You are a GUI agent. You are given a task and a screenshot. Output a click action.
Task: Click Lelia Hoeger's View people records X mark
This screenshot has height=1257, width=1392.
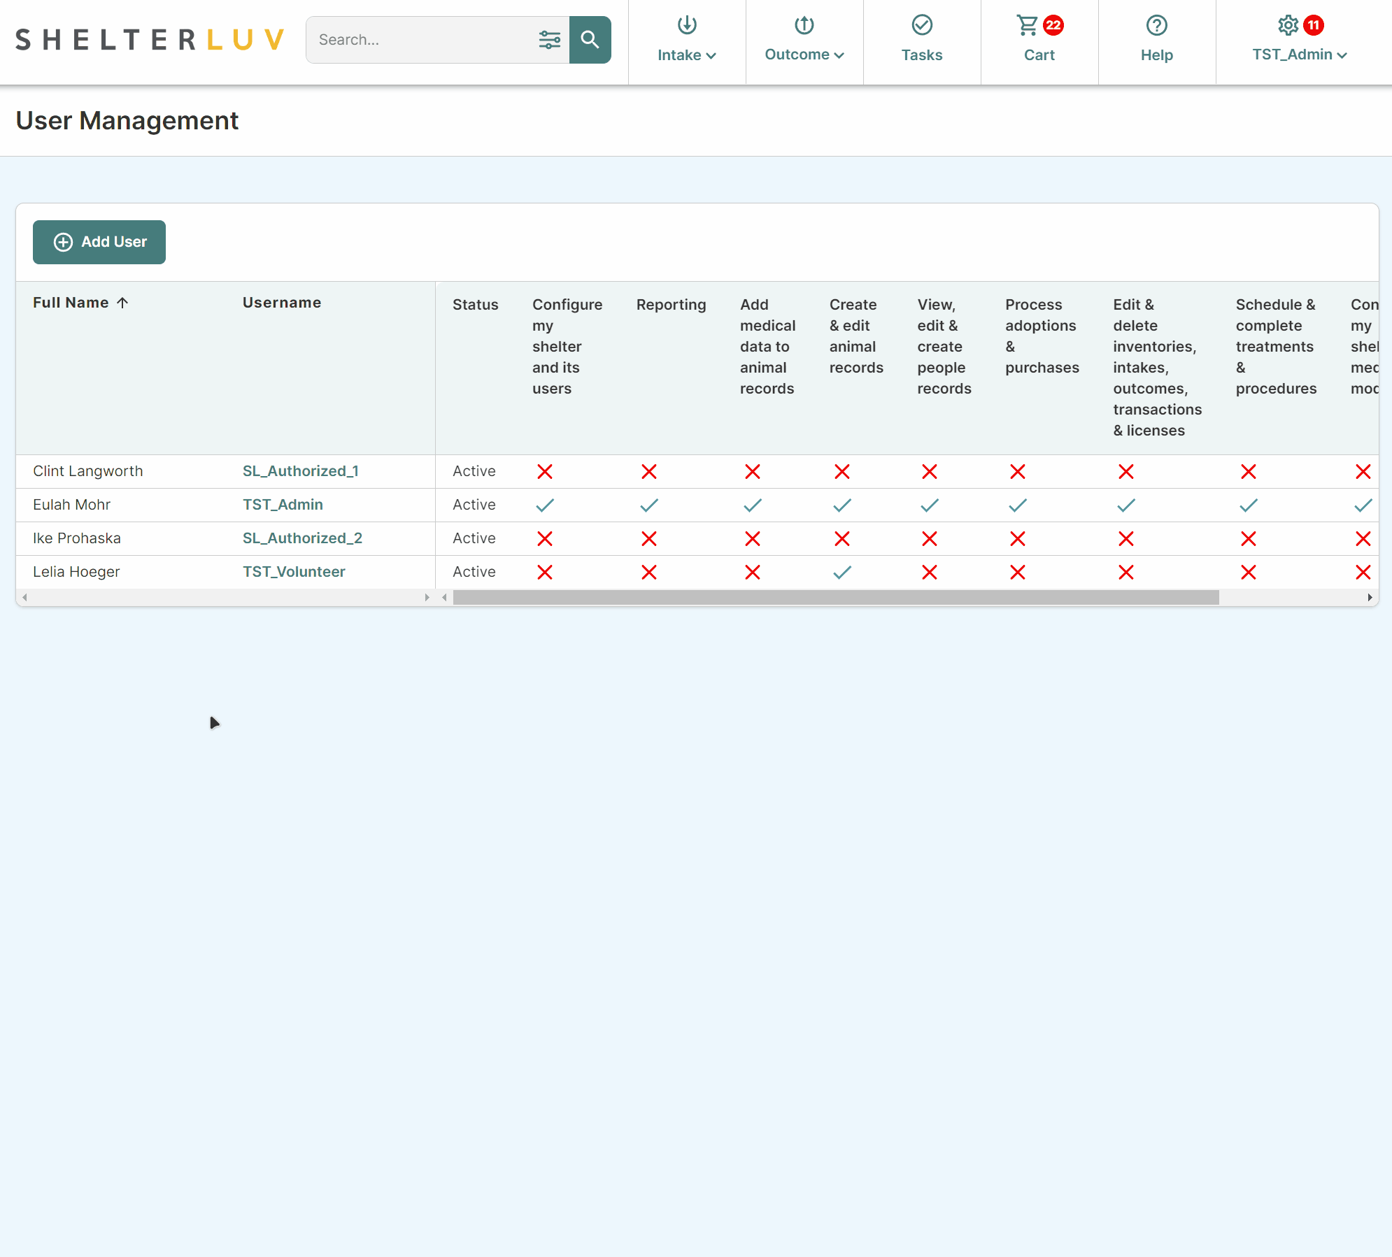coord(930,573)
